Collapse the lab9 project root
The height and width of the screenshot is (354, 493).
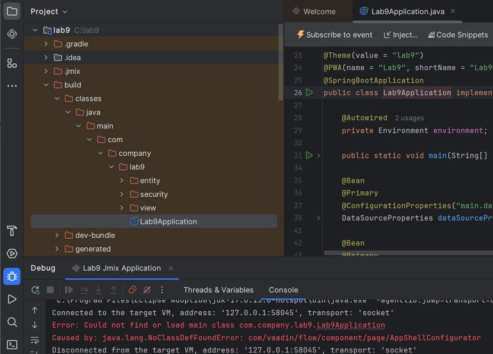[x=35, y=30]
